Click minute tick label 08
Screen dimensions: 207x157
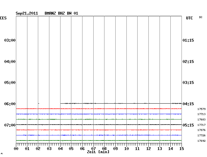coord(104,149)
